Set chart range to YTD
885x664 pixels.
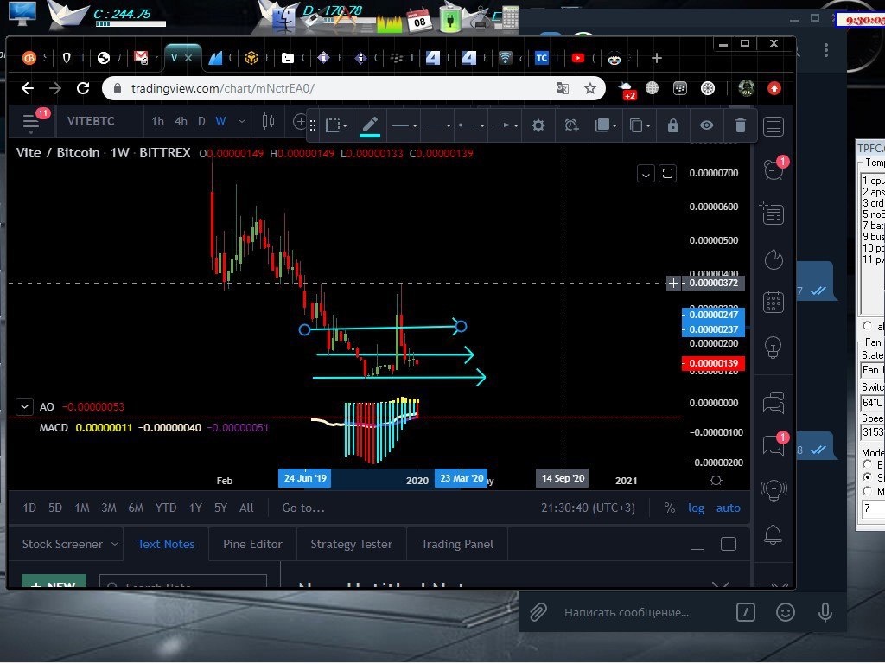click(x=165, y=508)
